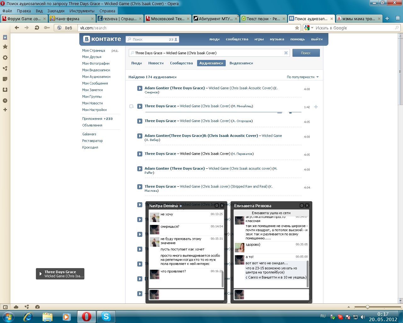Click the volume icon in the system tray

363,317
